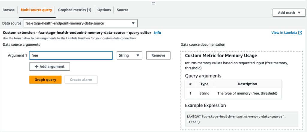Click the Type column header
307x132 pixels.
[x=204, y=84]
